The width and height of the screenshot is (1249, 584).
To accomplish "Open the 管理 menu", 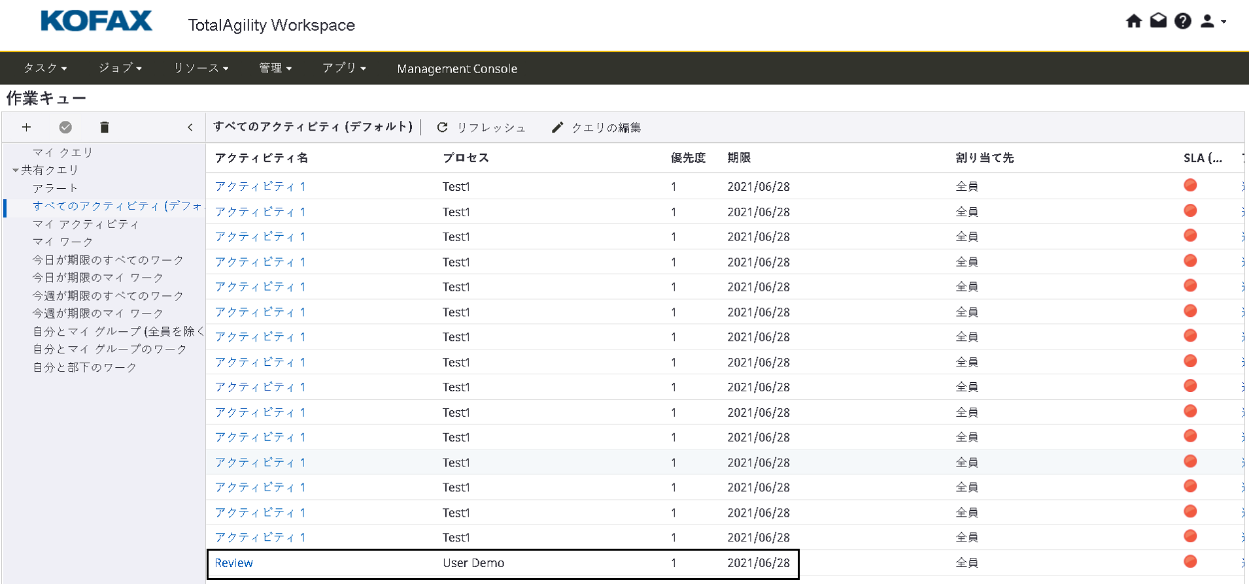I will tap(275, 69).
